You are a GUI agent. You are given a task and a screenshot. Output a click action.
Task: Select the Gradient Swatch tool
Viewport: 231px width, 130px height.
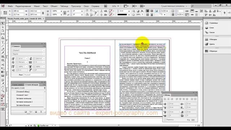pos(3,72)
